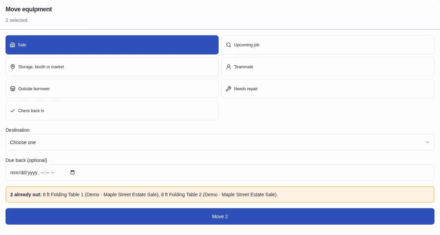Select the Needs repair option
Viewport: 440px width, 235px height.
coord(328,89)
